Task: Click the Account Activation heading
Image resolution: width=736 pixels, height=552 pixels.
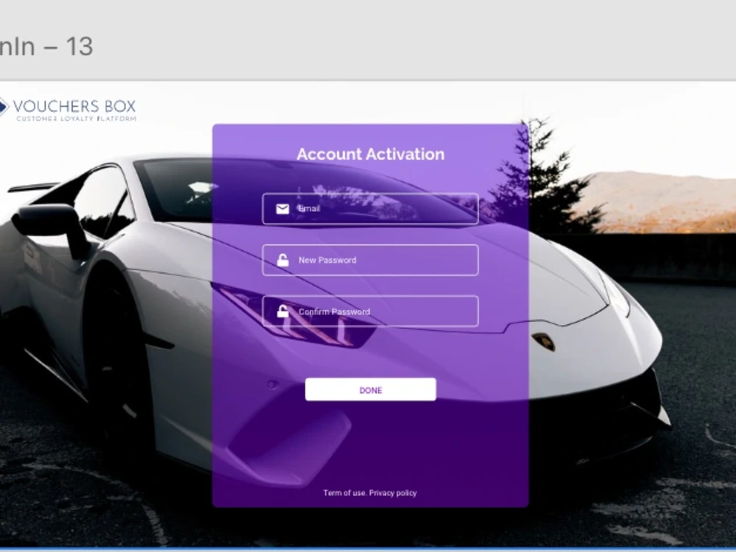Action: (370, 154)
